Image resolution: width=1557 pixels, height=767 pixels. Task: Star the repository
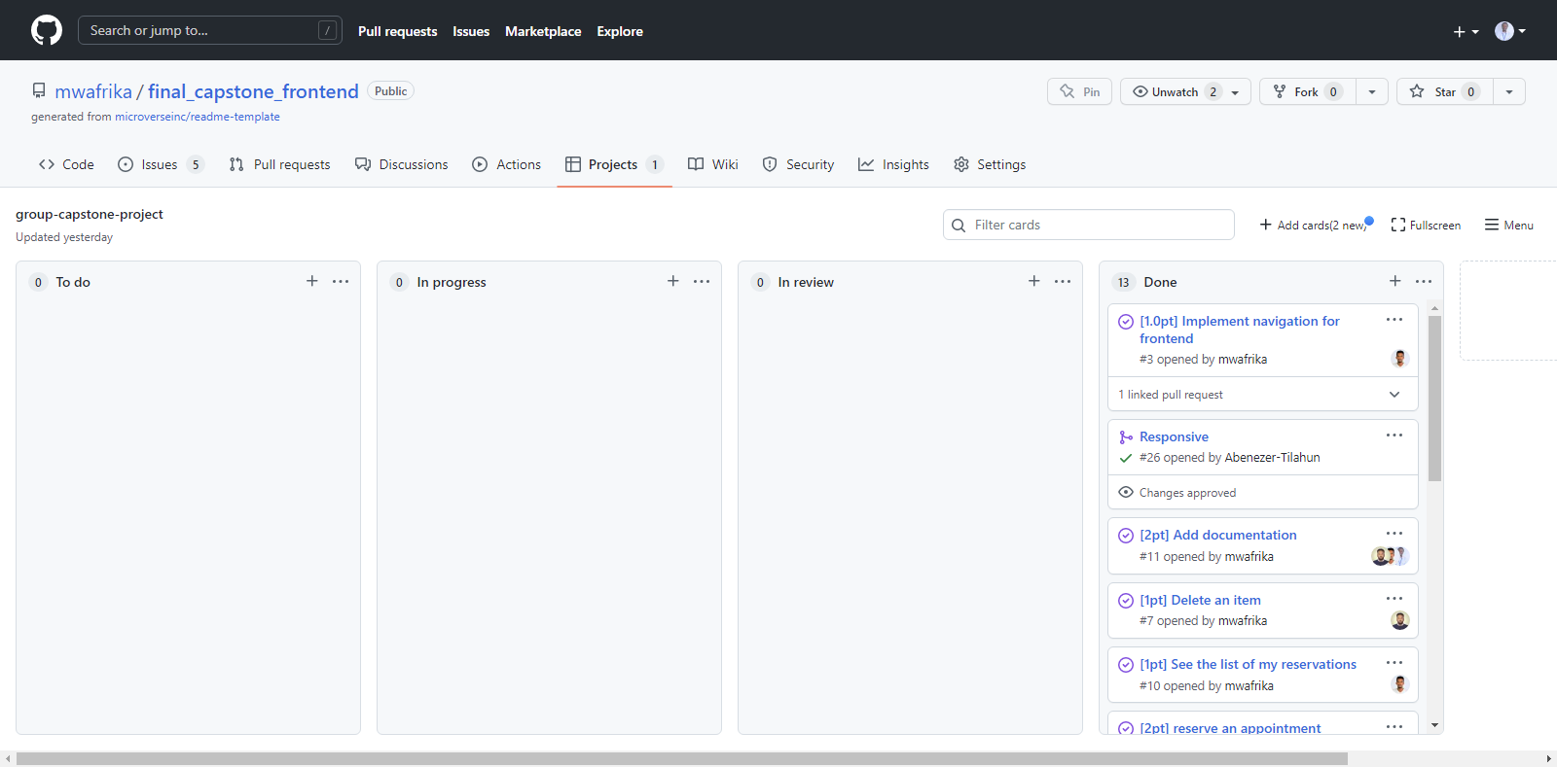(x=1445, y=91)
